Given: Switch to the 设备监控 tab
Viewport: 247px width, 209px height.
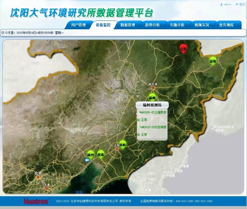Looking at the screenshot, I should tap(103, 25).
